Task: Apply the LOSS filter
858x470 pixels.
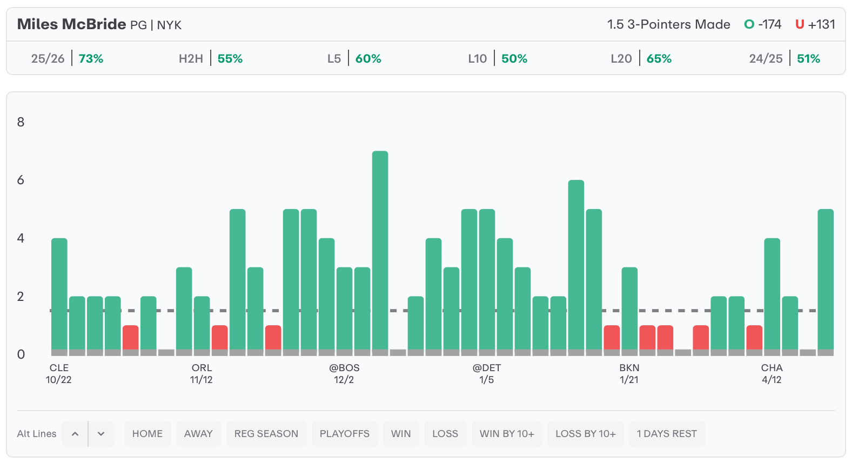Action: click(445, 434)
